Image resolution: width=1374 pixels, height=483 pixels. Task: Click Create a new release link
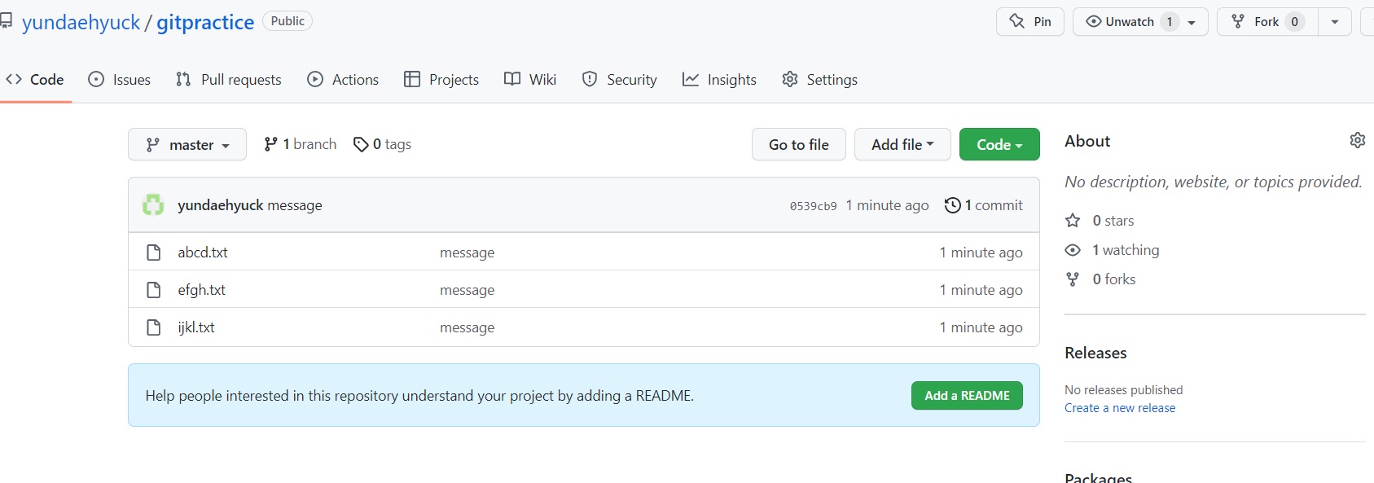(1120, 408)
